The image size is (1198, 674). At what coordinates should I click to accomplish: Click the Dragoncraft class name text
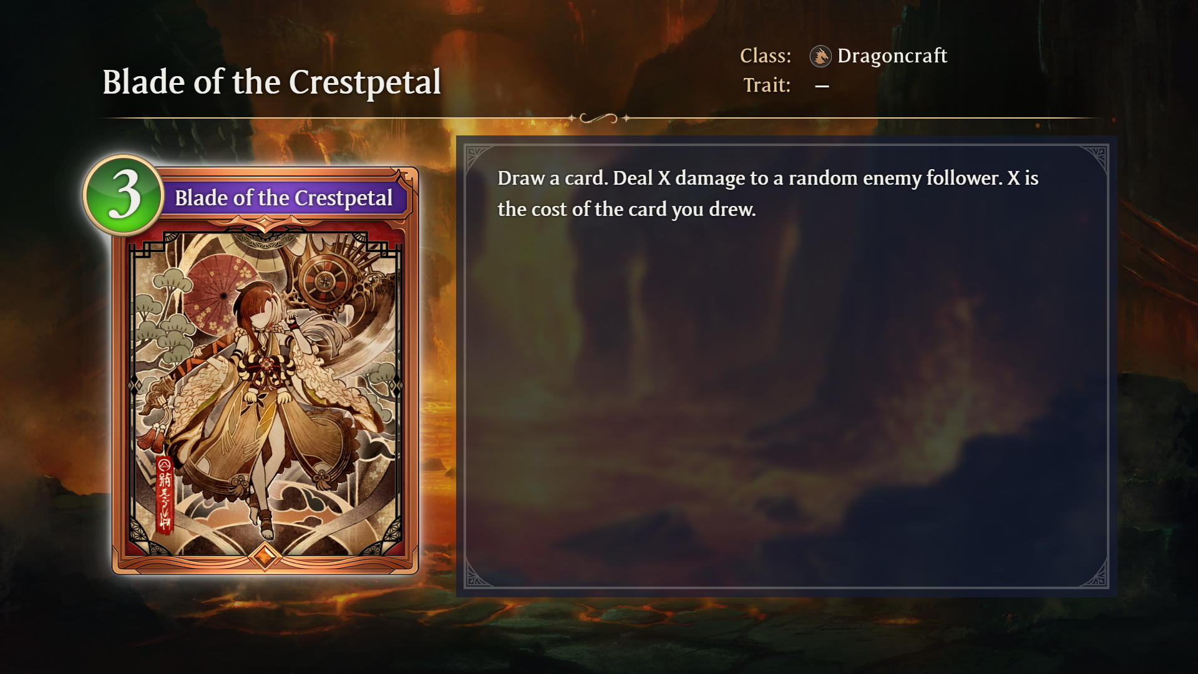point(892,56)
